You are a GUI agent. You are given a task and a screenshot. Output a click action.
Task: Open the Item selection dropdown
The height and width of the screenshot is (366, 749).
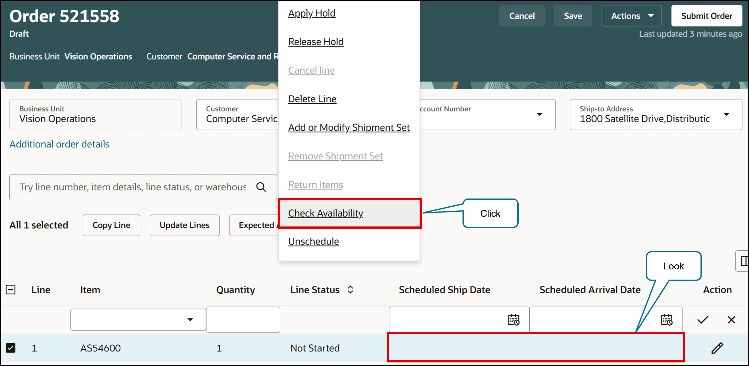point(190,319)
